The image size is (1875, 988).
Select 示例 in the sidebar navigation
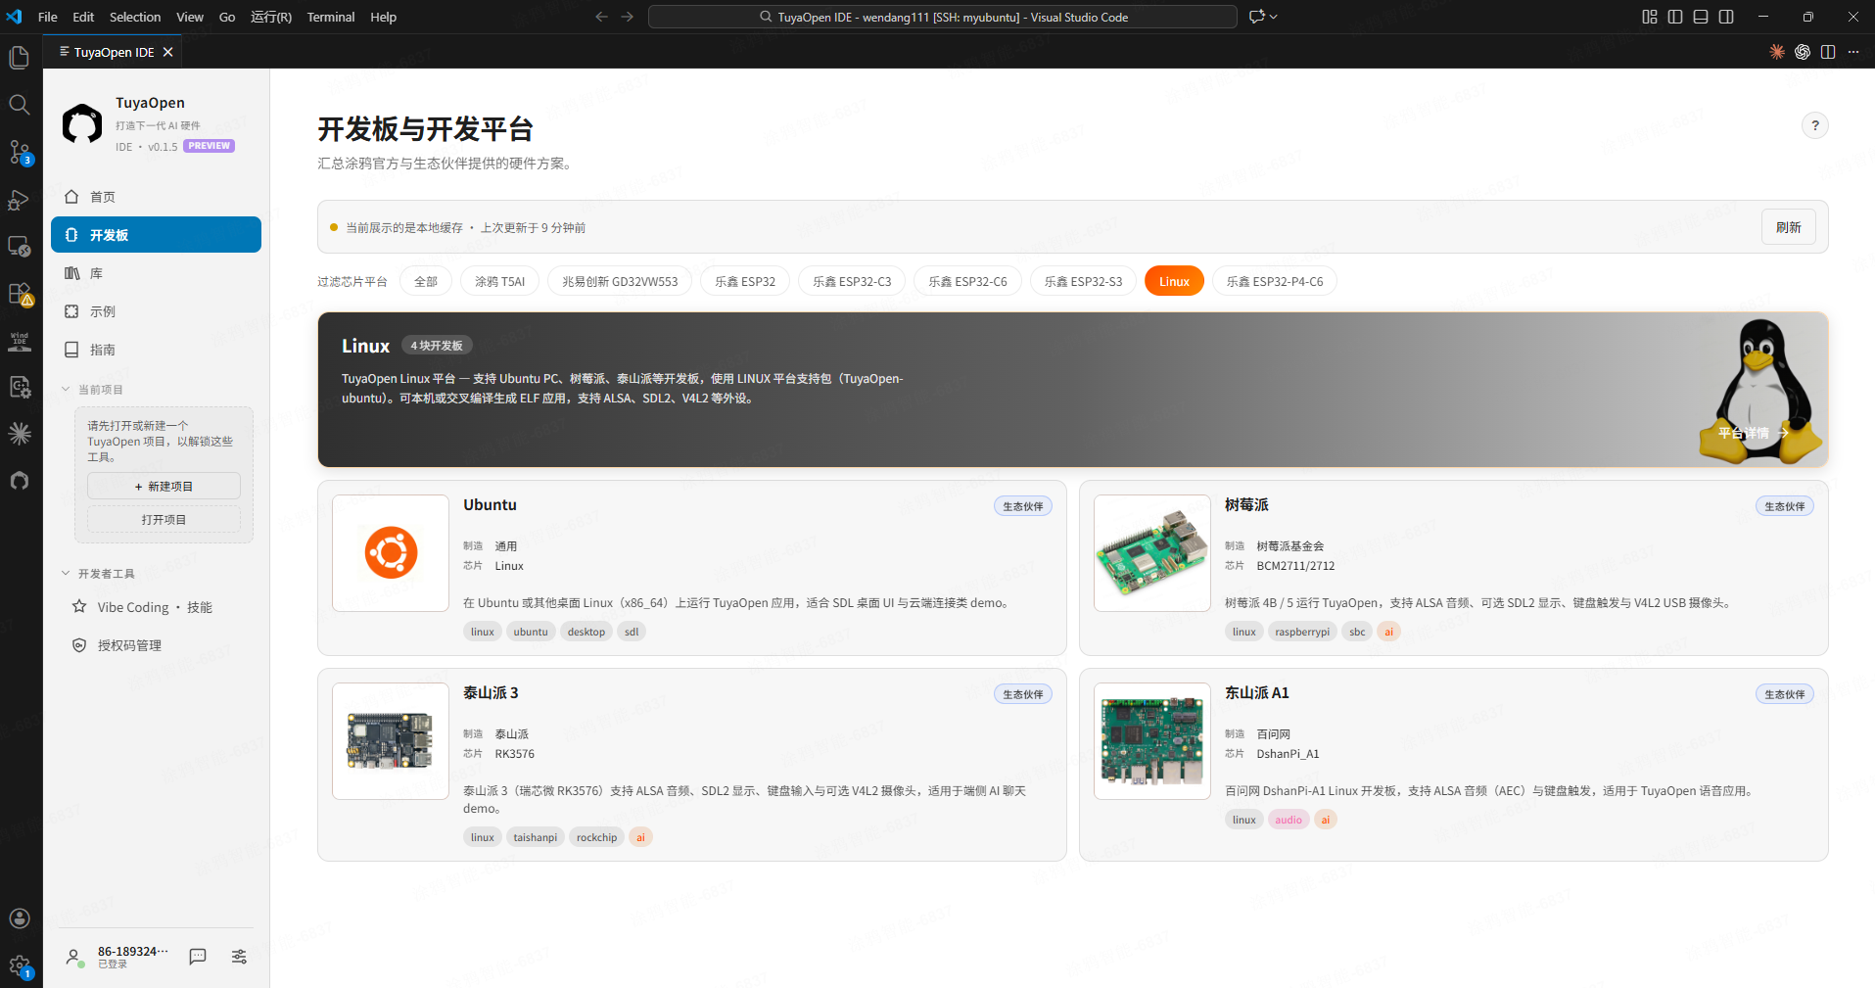156,311
